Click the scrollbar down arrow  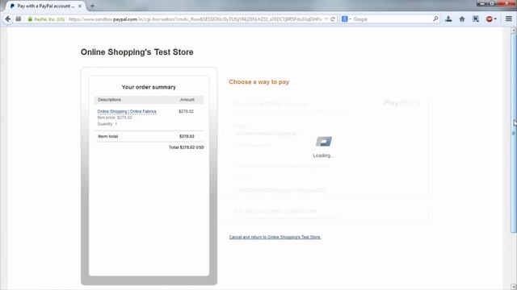coord(514,287)
